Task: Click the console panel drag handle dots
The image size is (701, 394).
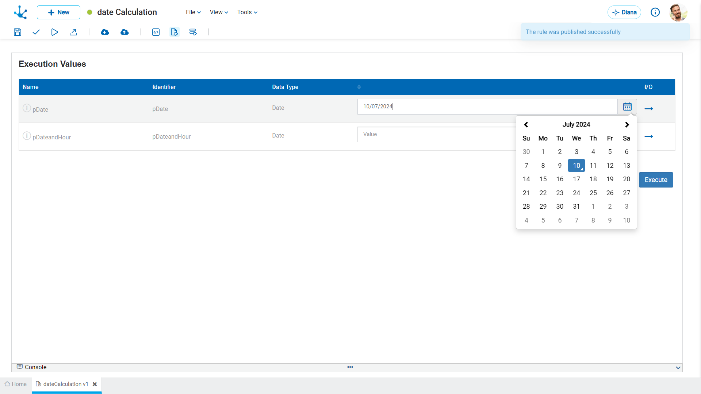Action: 350,367
